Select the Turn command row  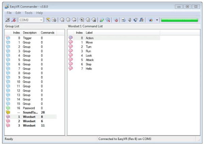[114, 47]
